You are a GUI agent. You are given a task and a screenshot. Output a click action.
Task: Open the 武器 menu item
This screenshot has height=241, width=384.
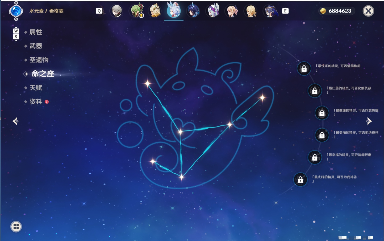tap(36, 46)
